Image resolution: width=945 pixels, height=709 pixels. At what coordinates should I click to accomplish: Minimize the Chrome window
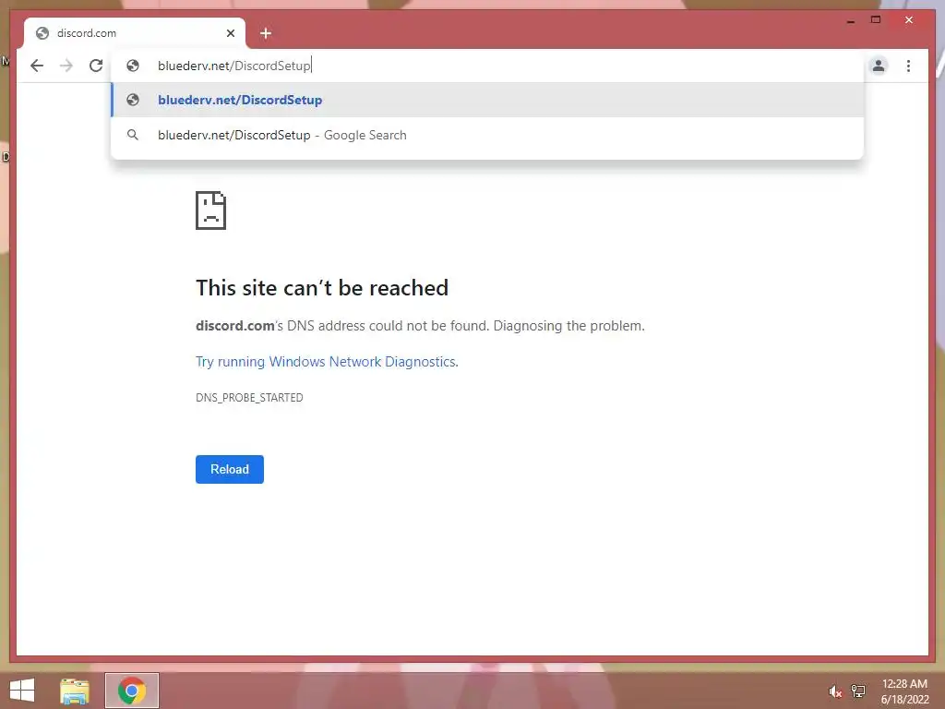850,20
